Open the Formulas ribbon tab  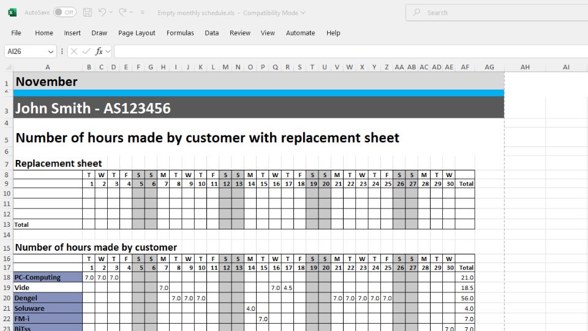(x=180, y=33)
